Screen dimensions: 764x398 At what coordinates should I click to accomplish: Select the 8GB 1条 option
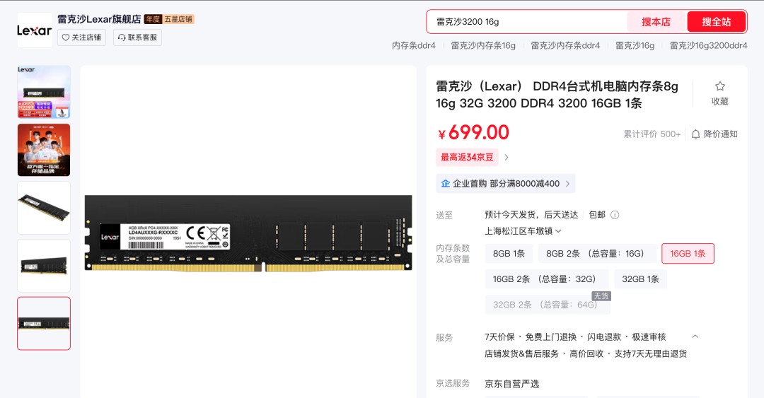coord(509,254)
